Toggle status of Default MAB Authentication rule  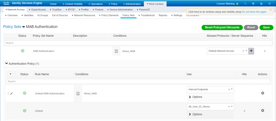pyautogui.click(x=25, y=93)
